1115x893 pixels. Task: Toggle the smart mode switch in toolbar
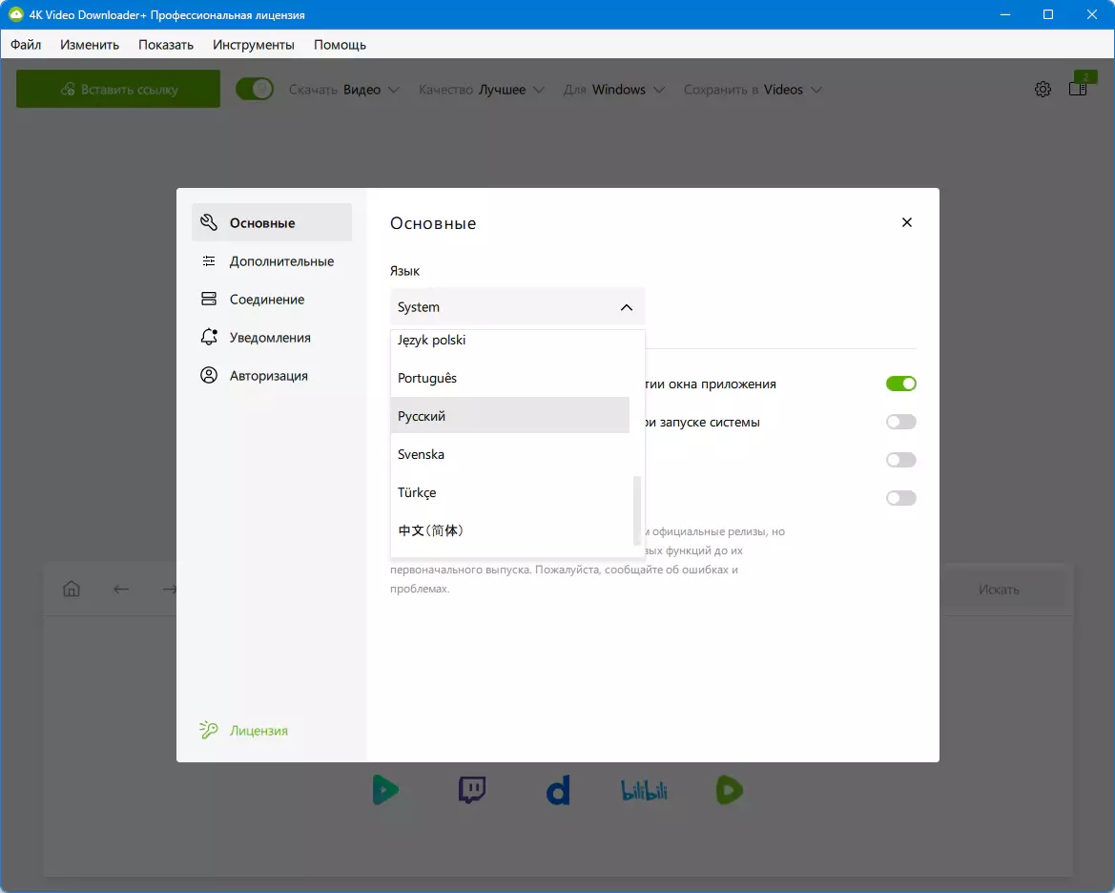(255, 89)
